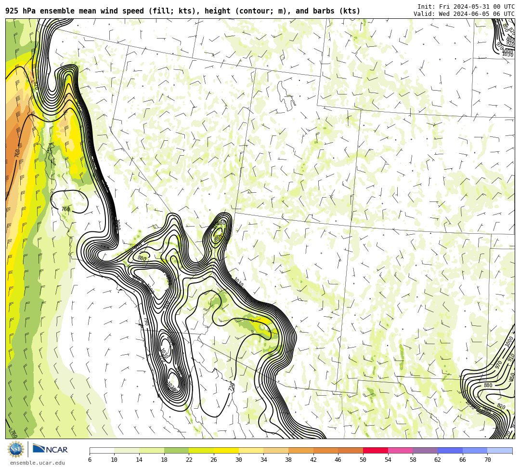Click the colorbar tick label 18
This screenshot has height=469, width=520.
(x=164, y=460)
